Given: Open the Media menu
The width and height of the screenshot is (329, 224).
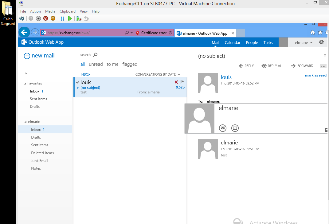Looking at the screenshot, I should 50,11.
